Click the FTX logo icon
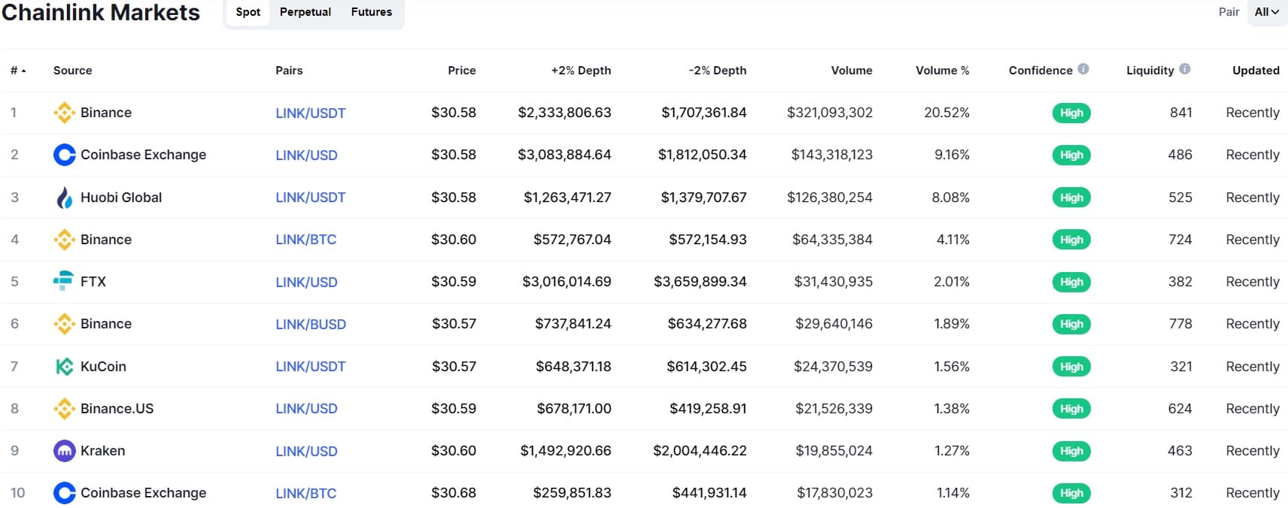Viewport: 1288px width, 508px height. [64, 281]
